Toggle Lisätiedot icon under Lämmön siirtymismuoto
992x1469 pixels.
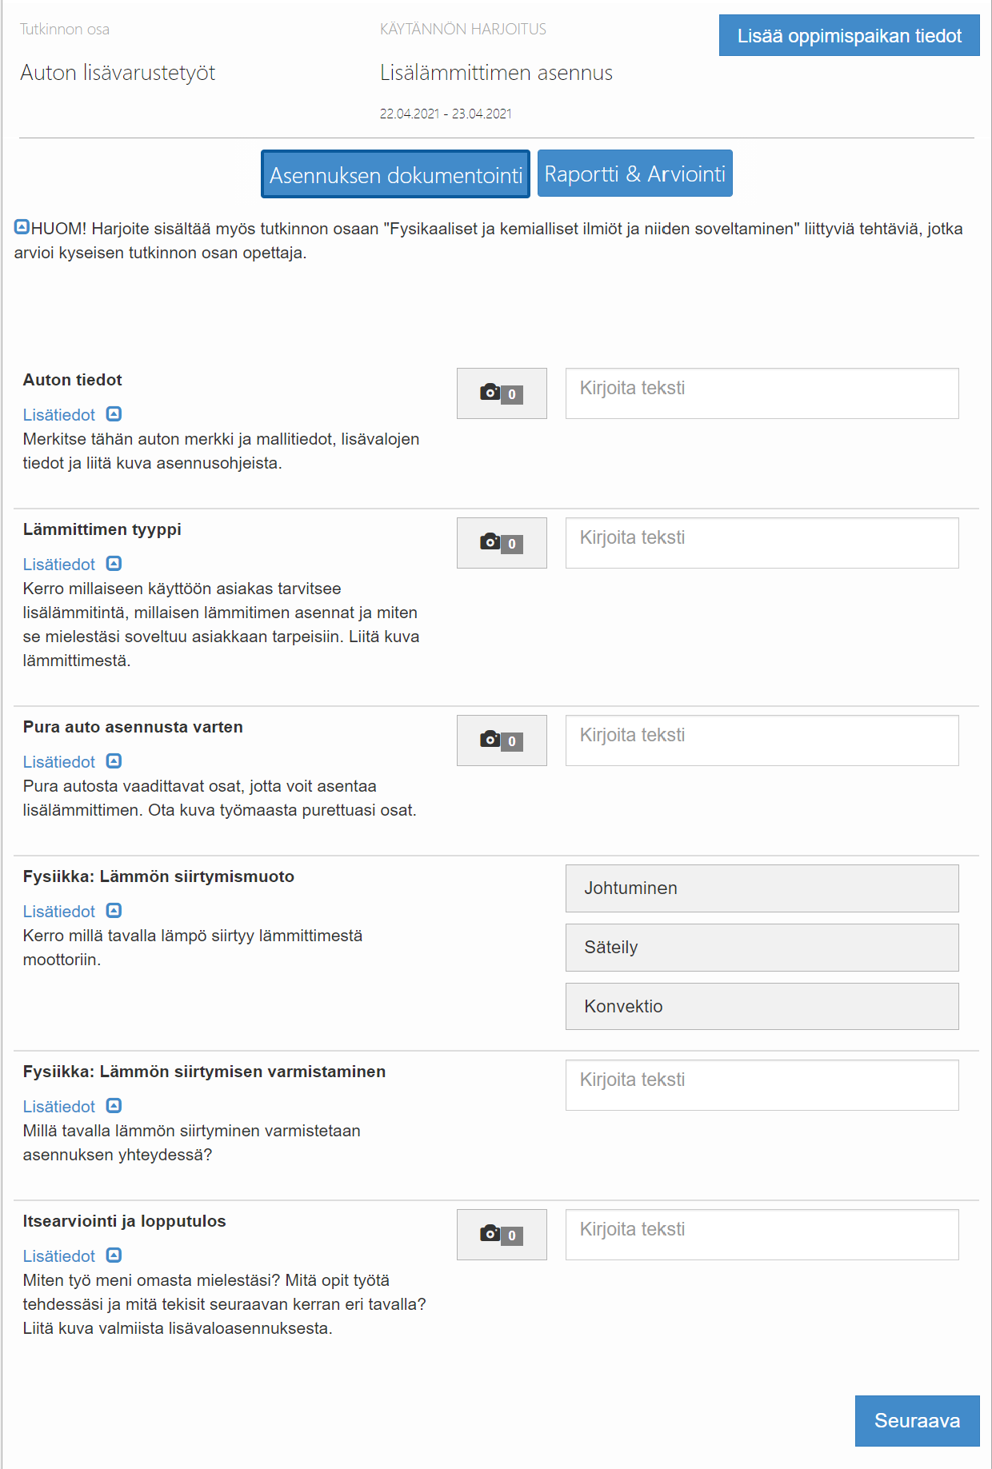(x=114, y=911)
